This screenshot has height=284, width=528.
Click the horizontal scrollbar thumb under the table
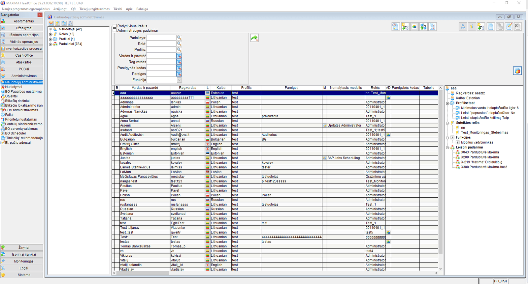(143, 273)
